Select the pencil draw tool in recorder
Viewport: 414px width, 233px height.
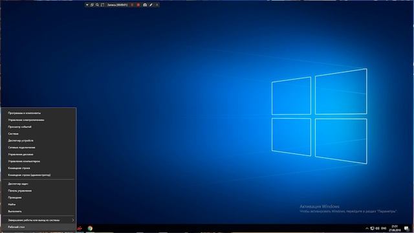click(x=151, y=5)
